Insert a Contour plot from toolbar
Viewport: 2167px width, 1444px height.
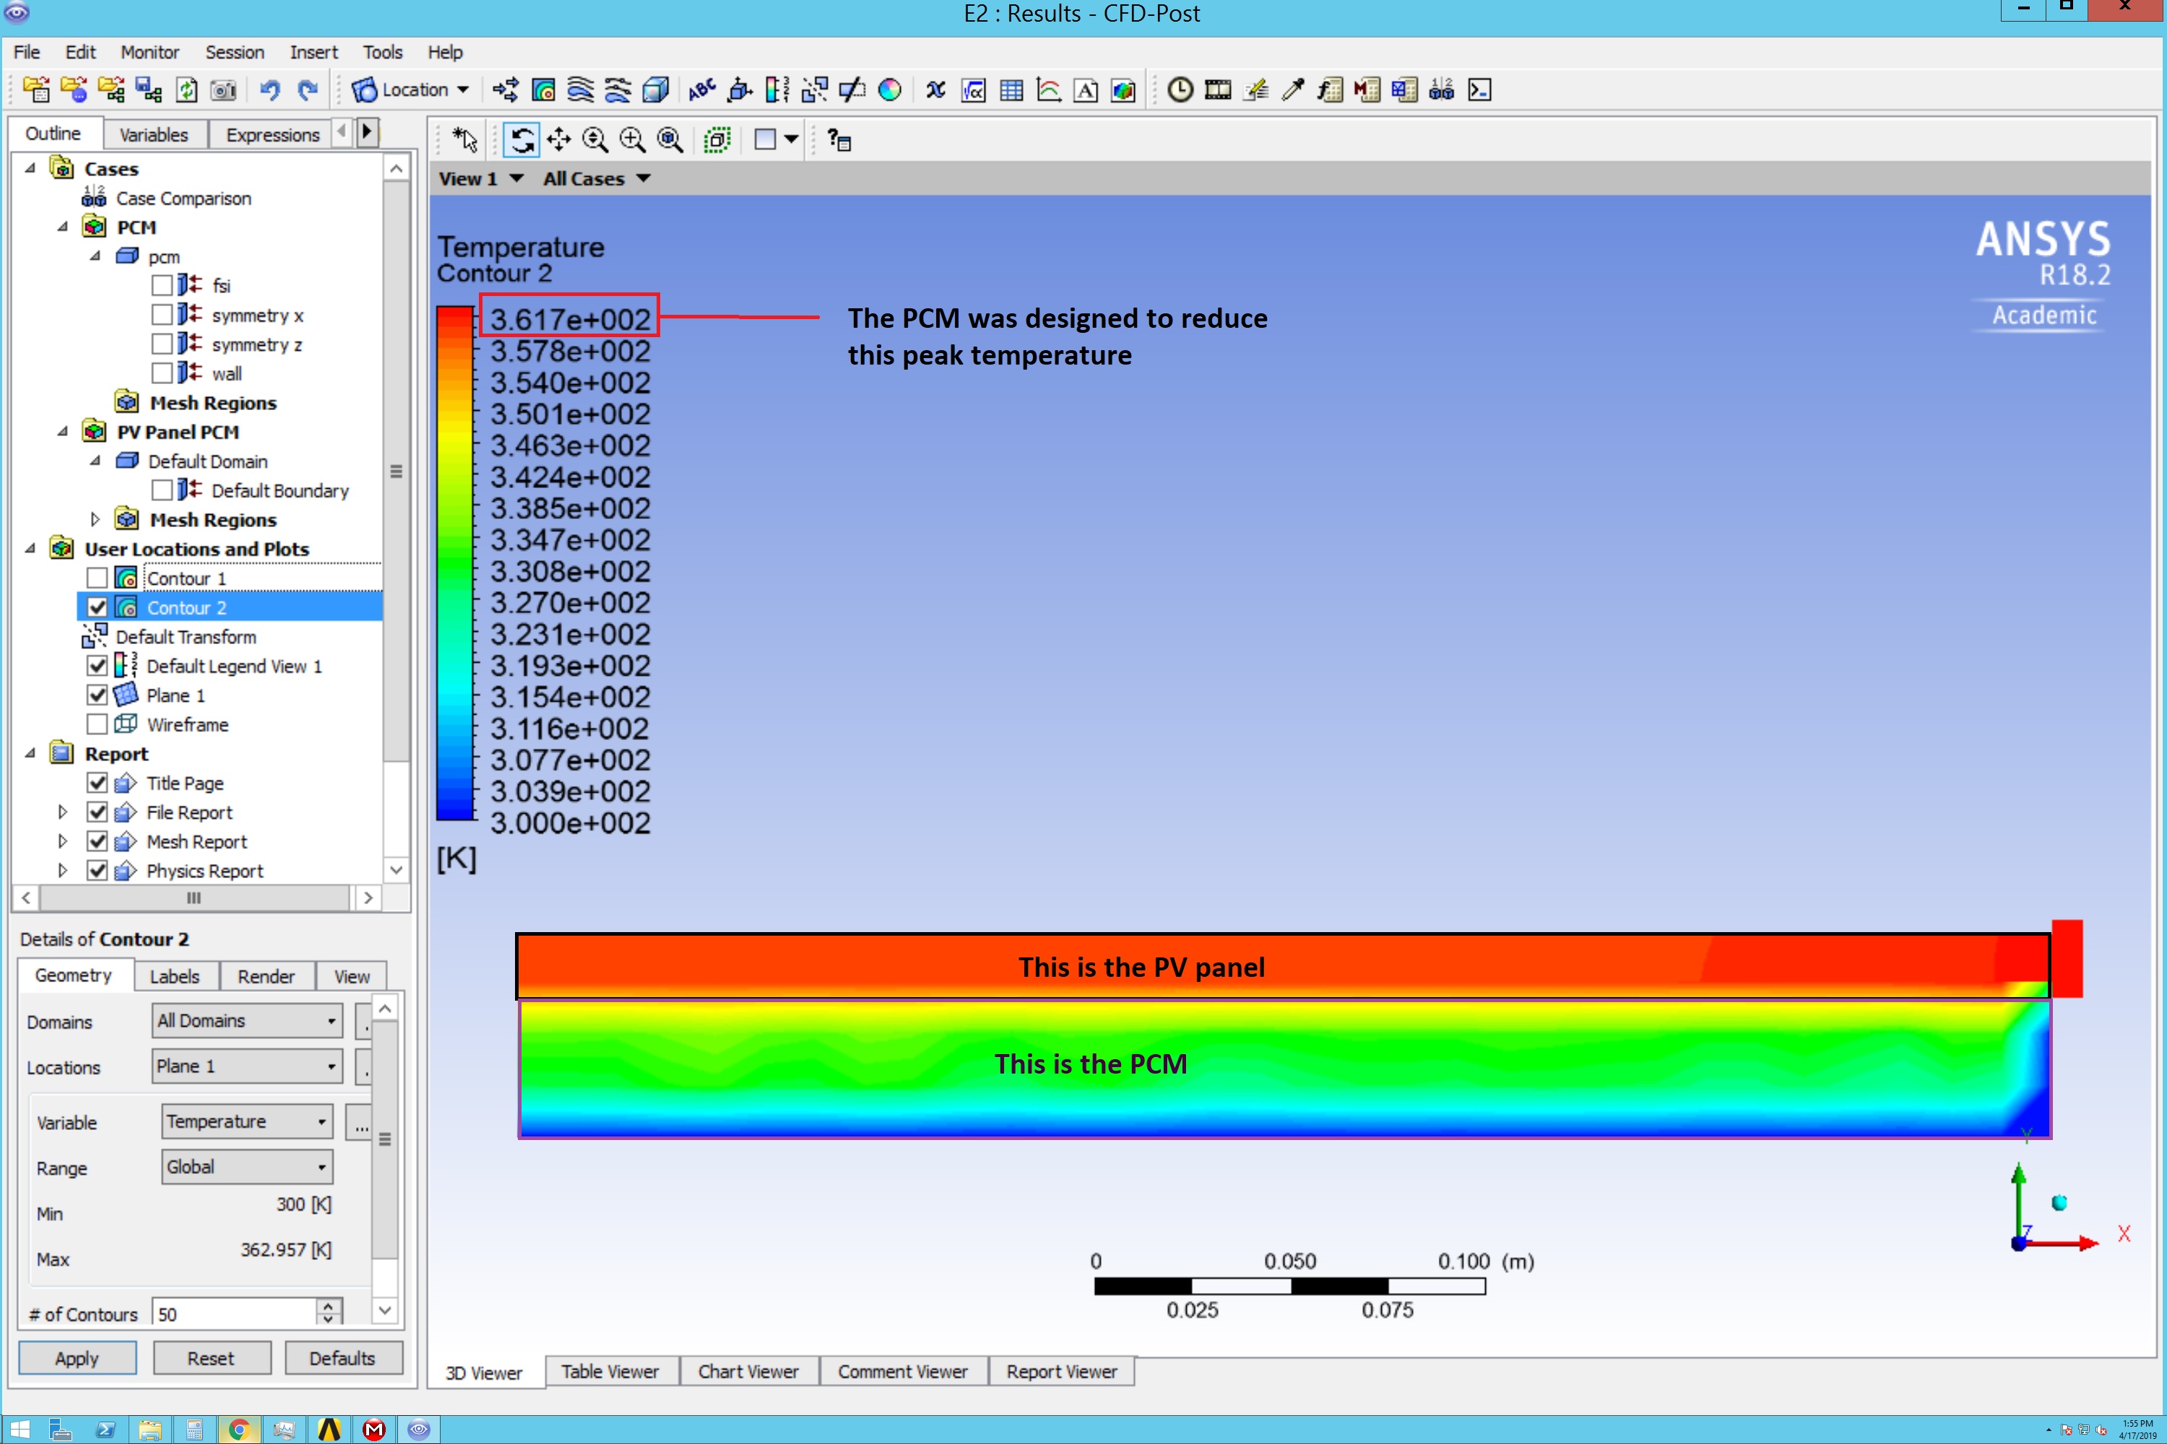pyautogui.click(x=544, y=90)
